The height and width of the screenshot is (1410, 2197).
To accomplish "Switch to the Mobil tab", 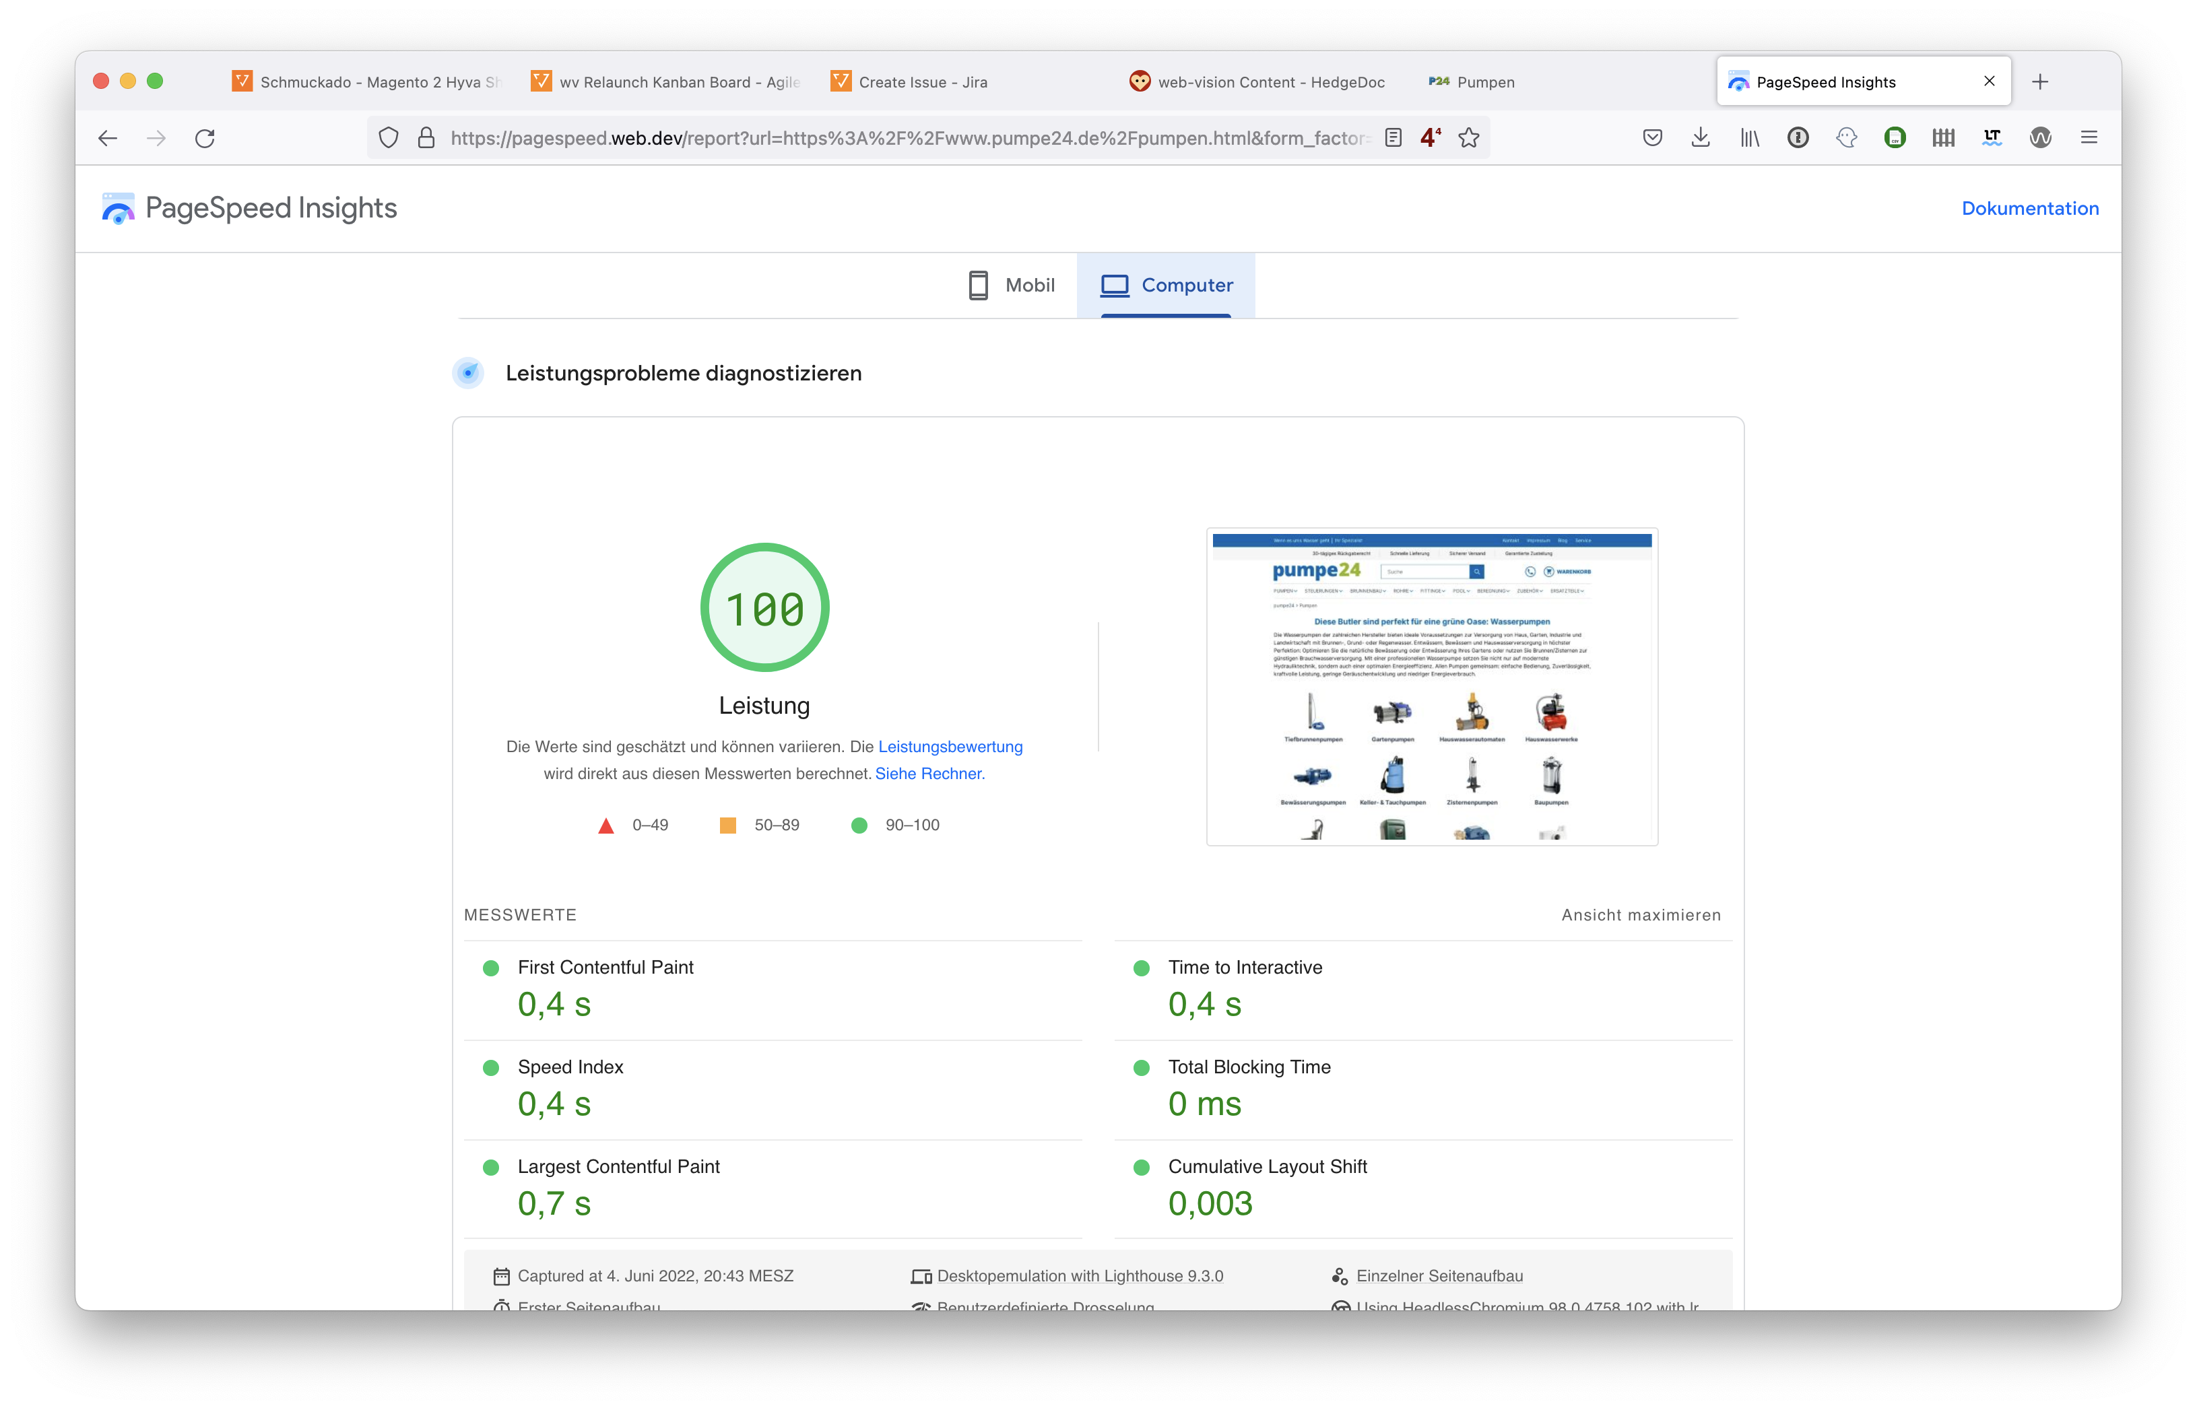I will [1012, 285].
